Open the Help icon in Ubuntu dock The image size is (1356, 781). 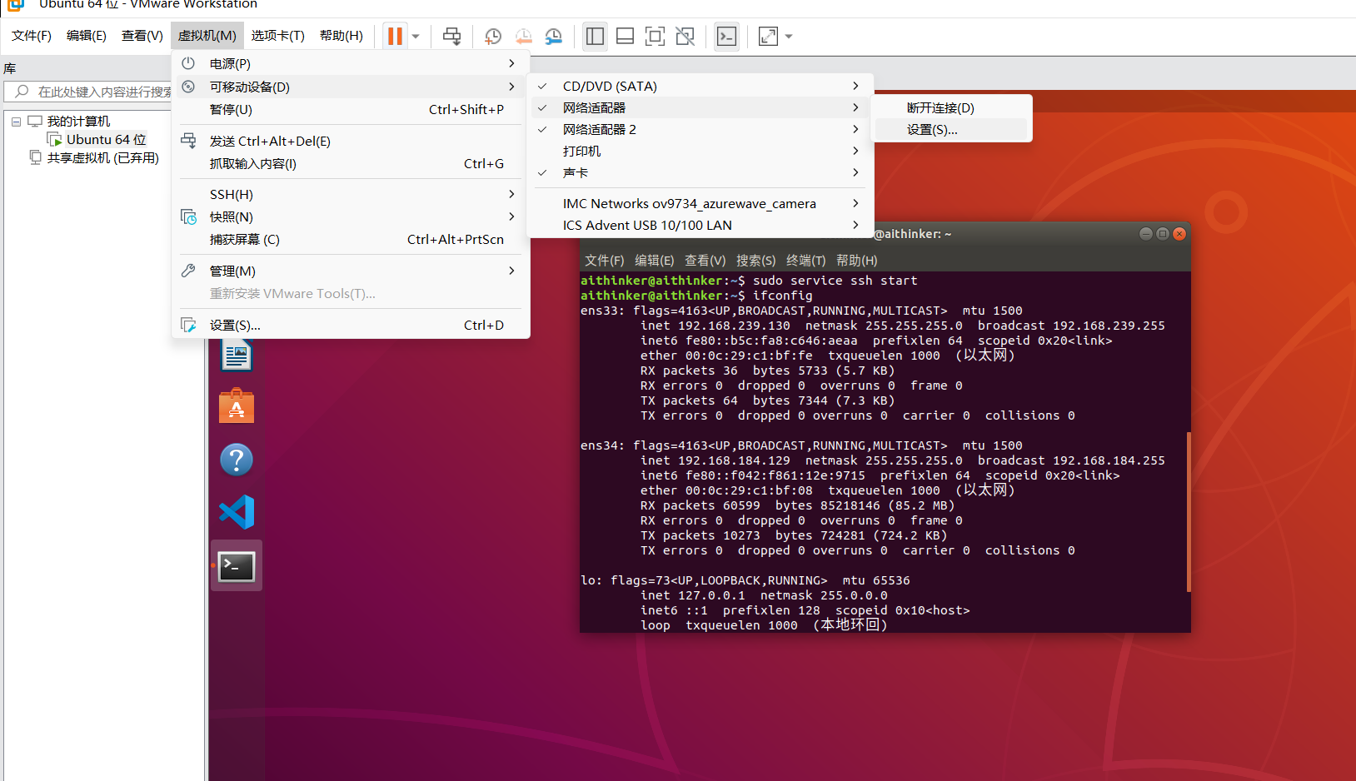coord(237,459)
